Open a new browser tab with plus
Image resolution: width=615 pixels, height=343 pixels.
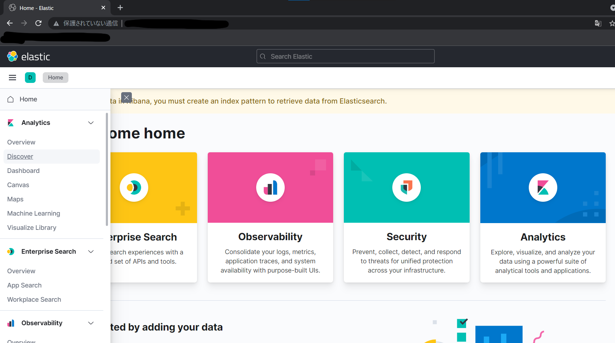click(120, 8)
